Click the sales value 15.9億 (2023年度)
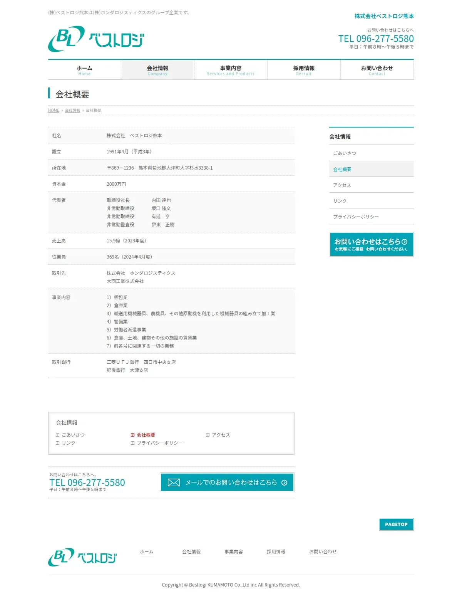The width and height of the screenshot is (462, 600). (x=126, y=241)
